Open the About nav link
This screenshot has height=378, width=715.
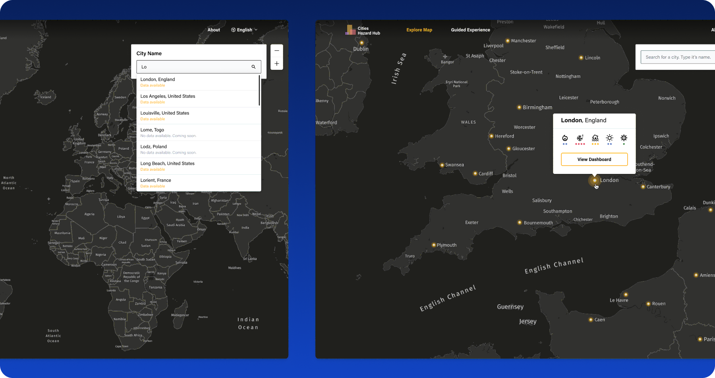[214, 30]
